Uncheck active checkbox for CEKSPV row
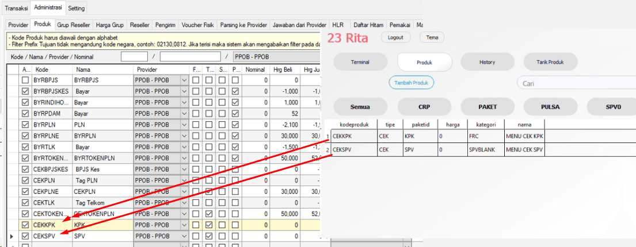Viewport: 636px width, 247px height. tap(25, 236)
